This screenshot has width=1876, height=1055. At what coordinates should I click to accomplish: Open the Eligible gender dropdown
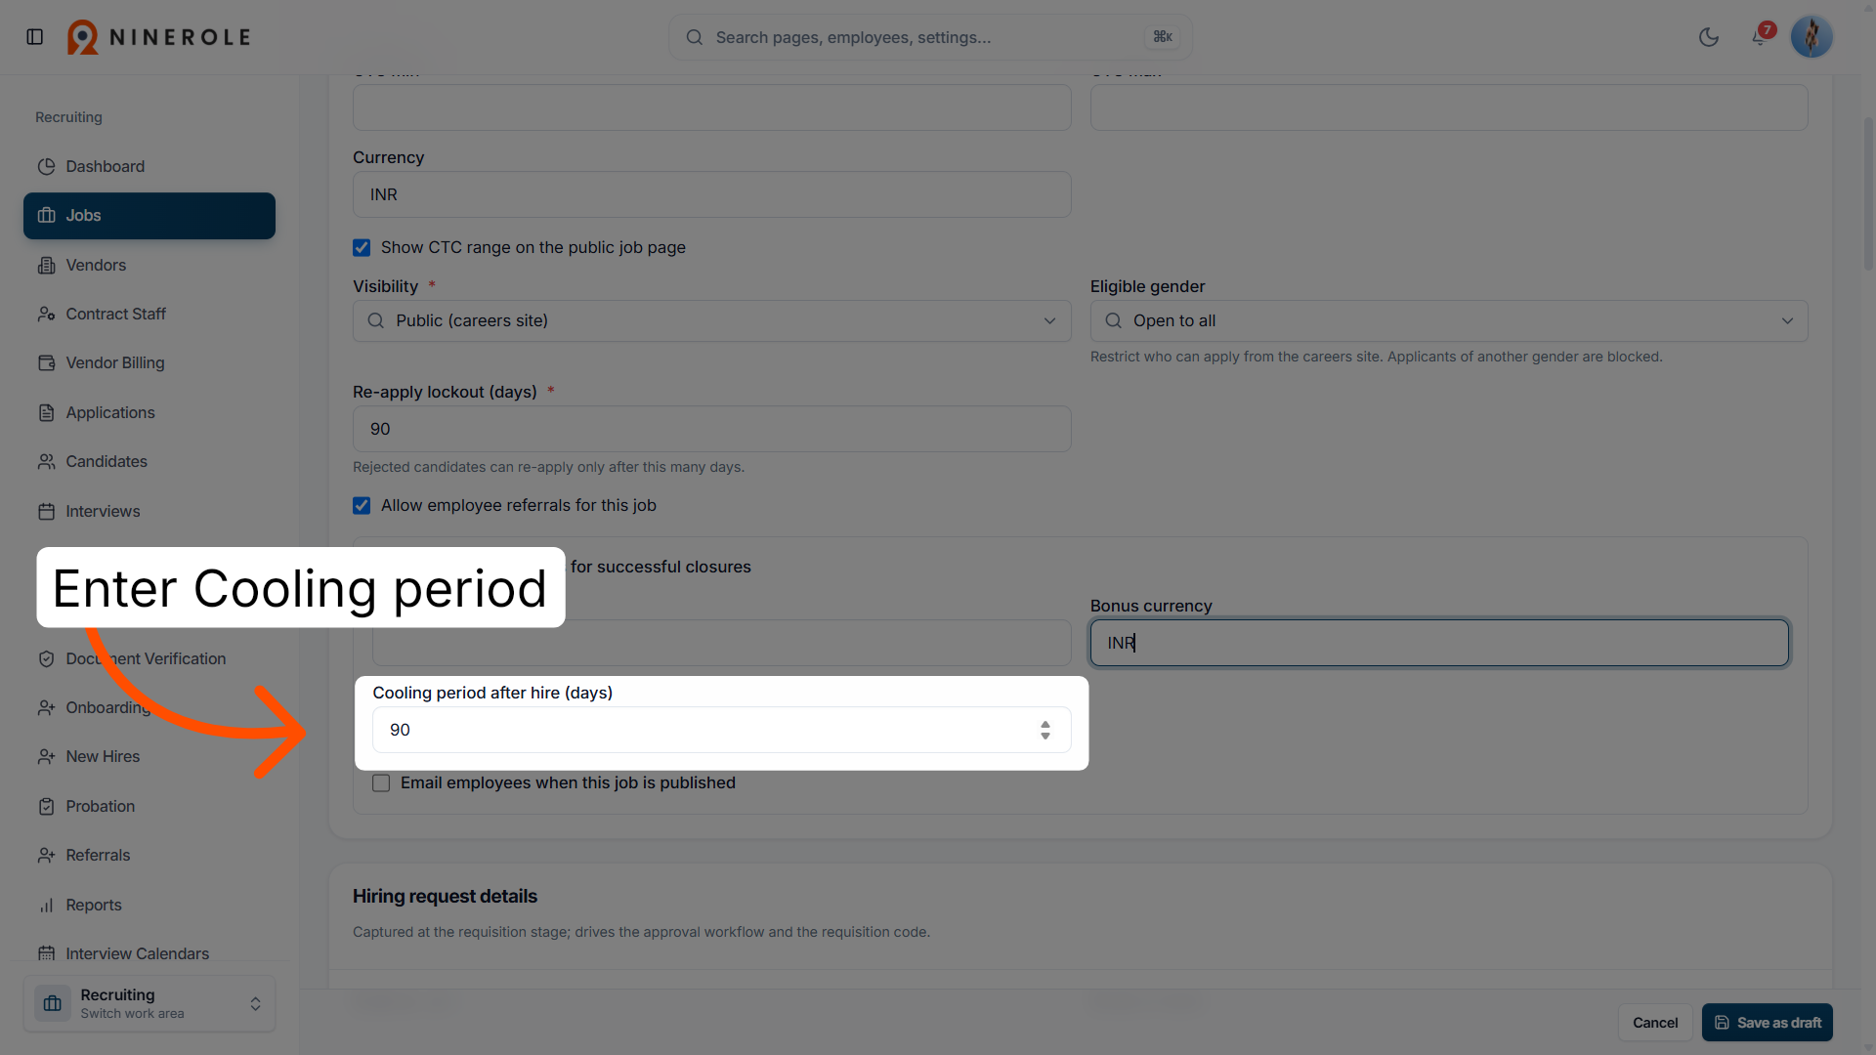click(1449, 320)
